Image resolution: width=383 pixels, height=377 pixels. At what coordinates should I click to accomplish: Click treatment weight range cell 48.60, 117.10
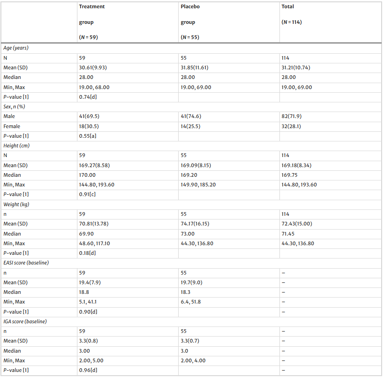[x=97, y=243]
